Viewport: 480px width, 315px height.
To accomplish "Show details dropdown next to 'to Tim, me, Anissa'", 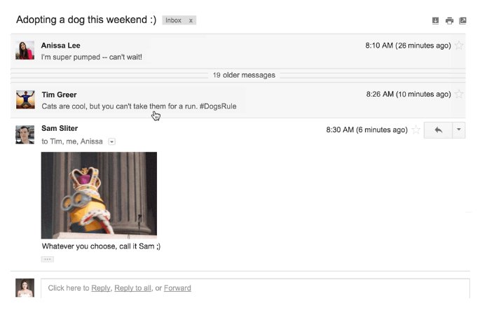I will [x=111, y=141].
